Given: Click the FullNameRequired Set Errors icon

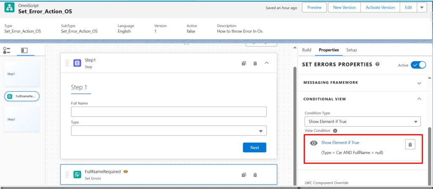Looking at the screenshot, I should (77, 174).
